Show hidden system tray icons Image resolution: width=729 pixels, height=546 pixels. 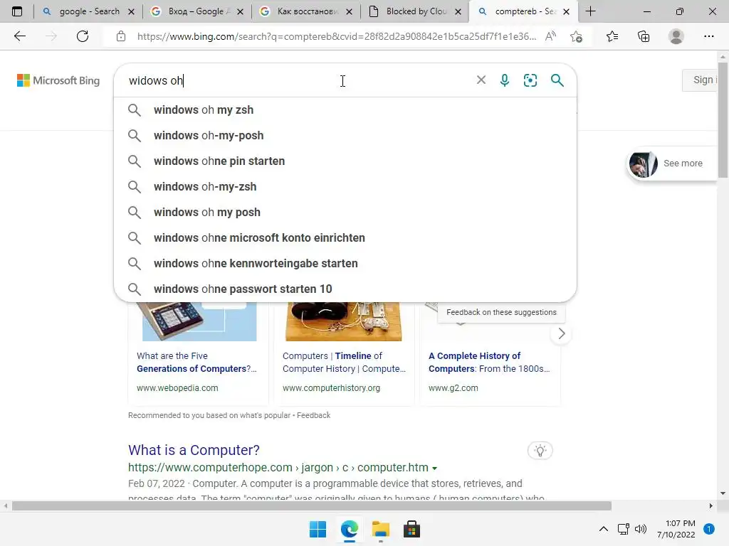pos(603,529)
